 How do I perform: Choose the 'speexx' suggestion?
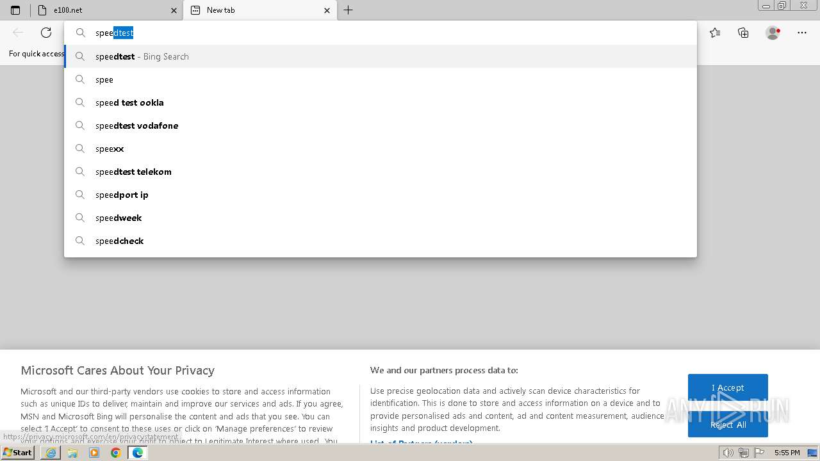pyautogui.click(x=381, y=149)
